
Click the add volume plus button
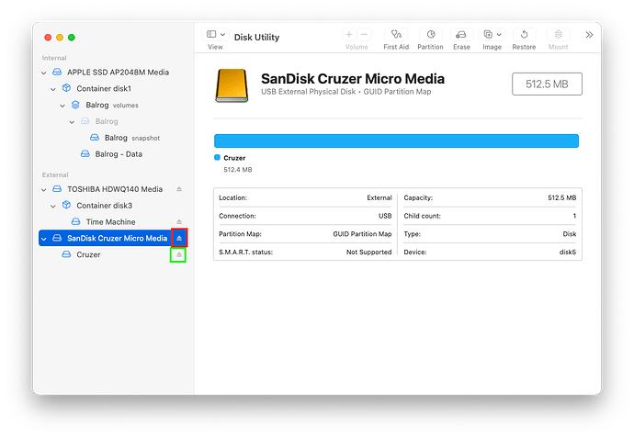pos(349,35)
